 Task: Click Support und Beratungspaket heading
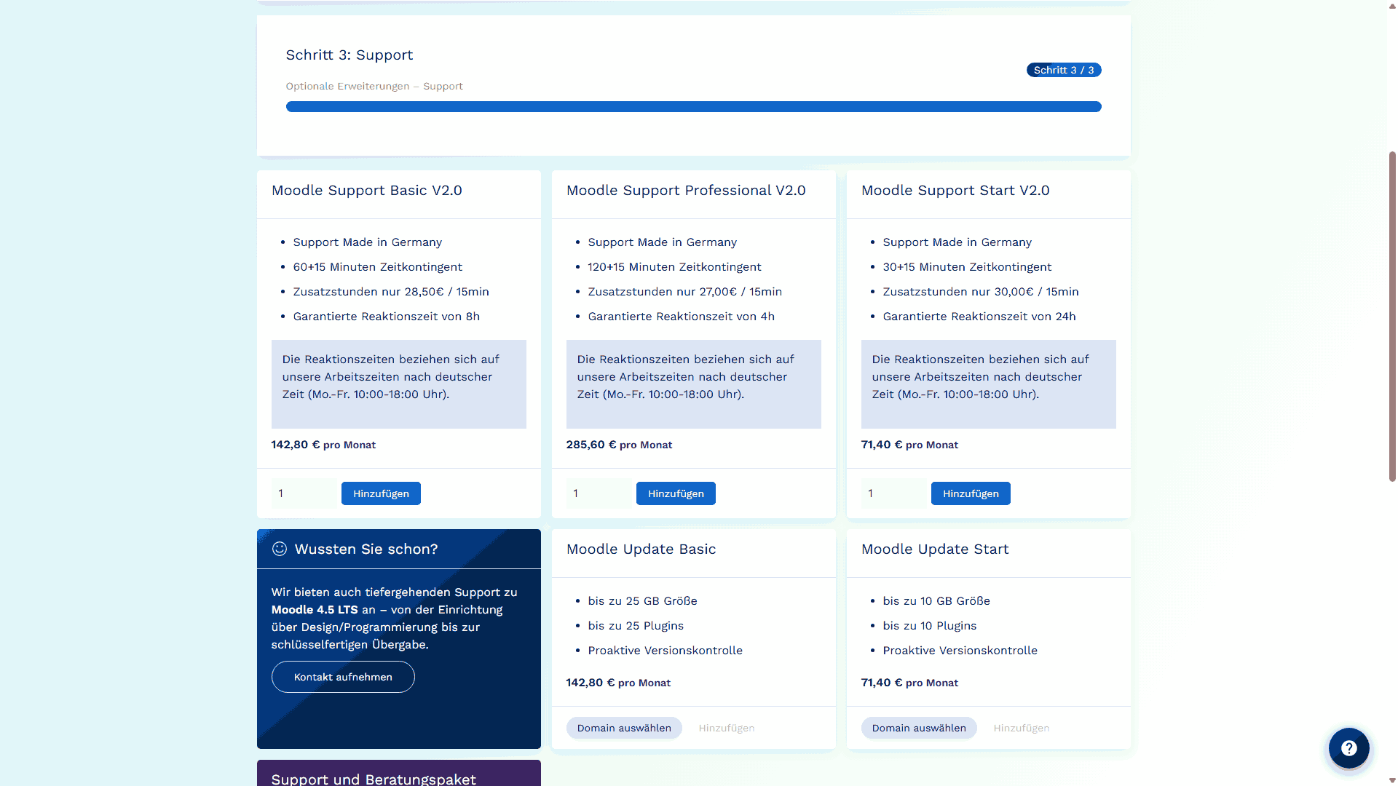[374, 779]
